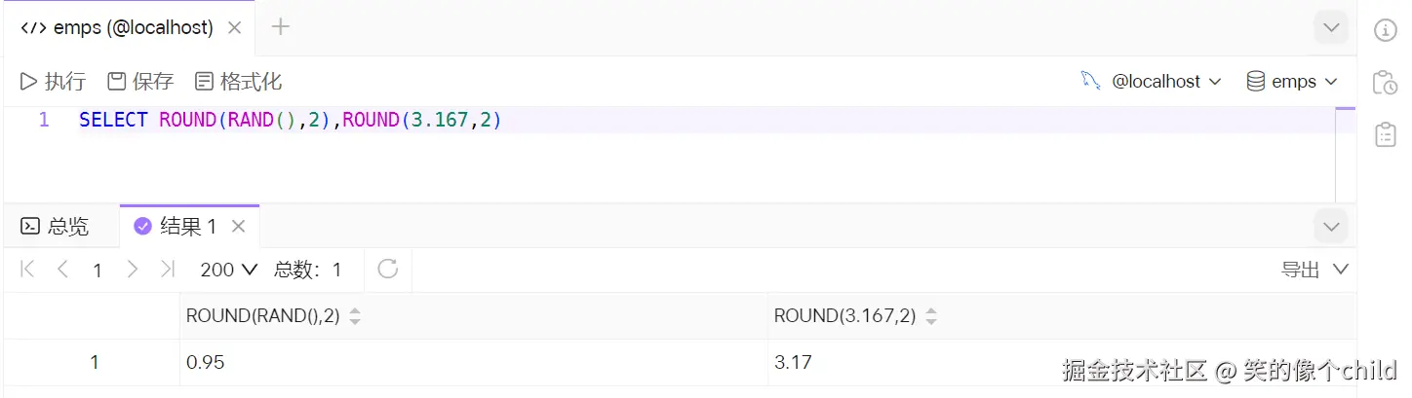The width and height of the screenshot is (1412, 398).
Task: Jump to the last results page
Action: point(168,270)
